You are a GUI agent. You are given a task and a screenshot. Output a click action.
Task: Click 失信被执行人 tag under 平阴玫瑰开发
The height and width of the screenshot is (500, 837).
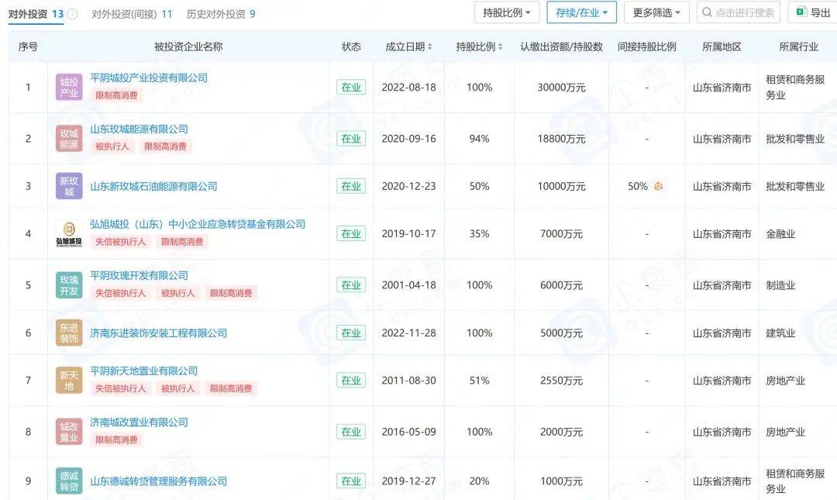point(121,293)
